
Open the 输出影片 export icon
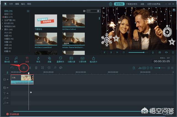pos(93,59)
